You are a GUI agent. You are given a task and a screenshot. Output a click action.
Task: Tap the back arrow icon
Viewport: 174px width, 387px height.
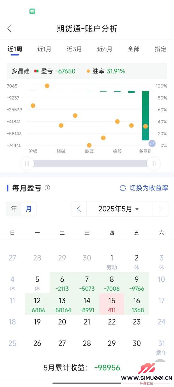pyautogui.click(x=9, y=29)
